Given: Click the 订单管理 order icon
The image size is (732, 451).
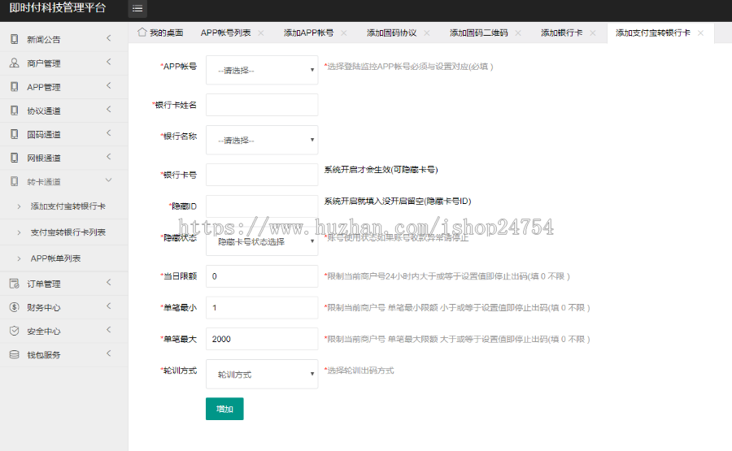Looking at the screenshot, I should click(15, 284).
